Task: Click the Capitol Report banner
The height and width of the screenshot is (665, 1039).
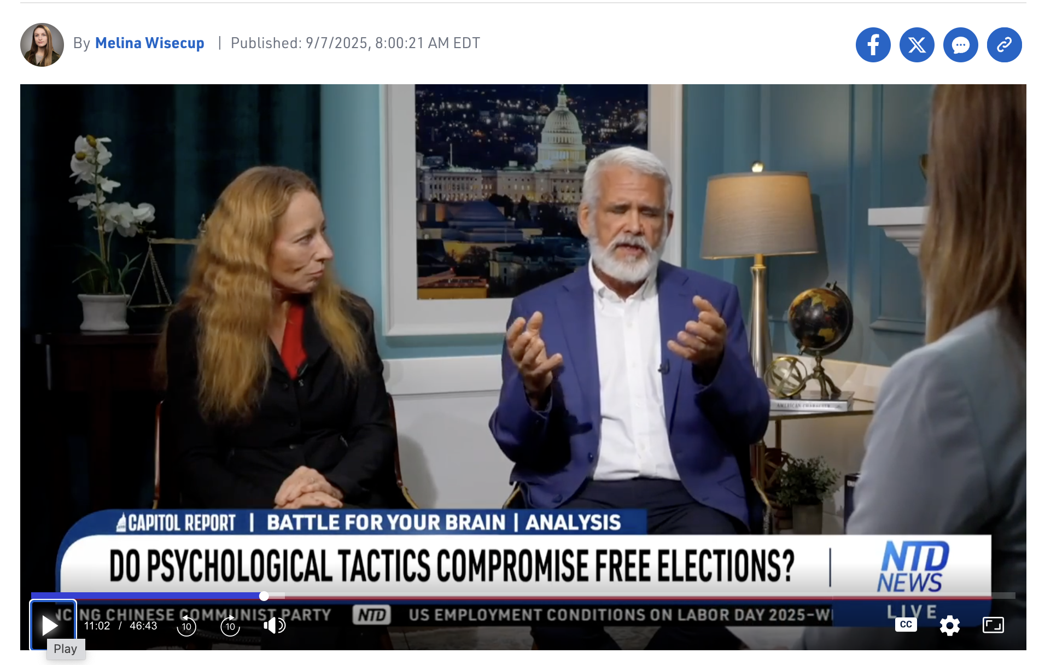Action: (177, 523)
